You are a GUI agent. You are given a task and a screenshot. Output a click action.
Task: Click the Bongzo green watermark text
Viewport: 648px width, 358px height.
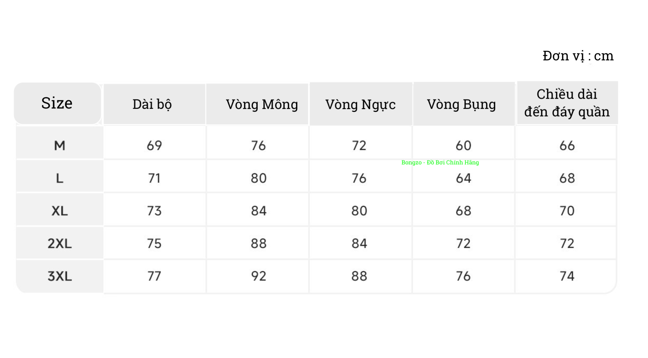pyautogui.click(x=440, y=163)
